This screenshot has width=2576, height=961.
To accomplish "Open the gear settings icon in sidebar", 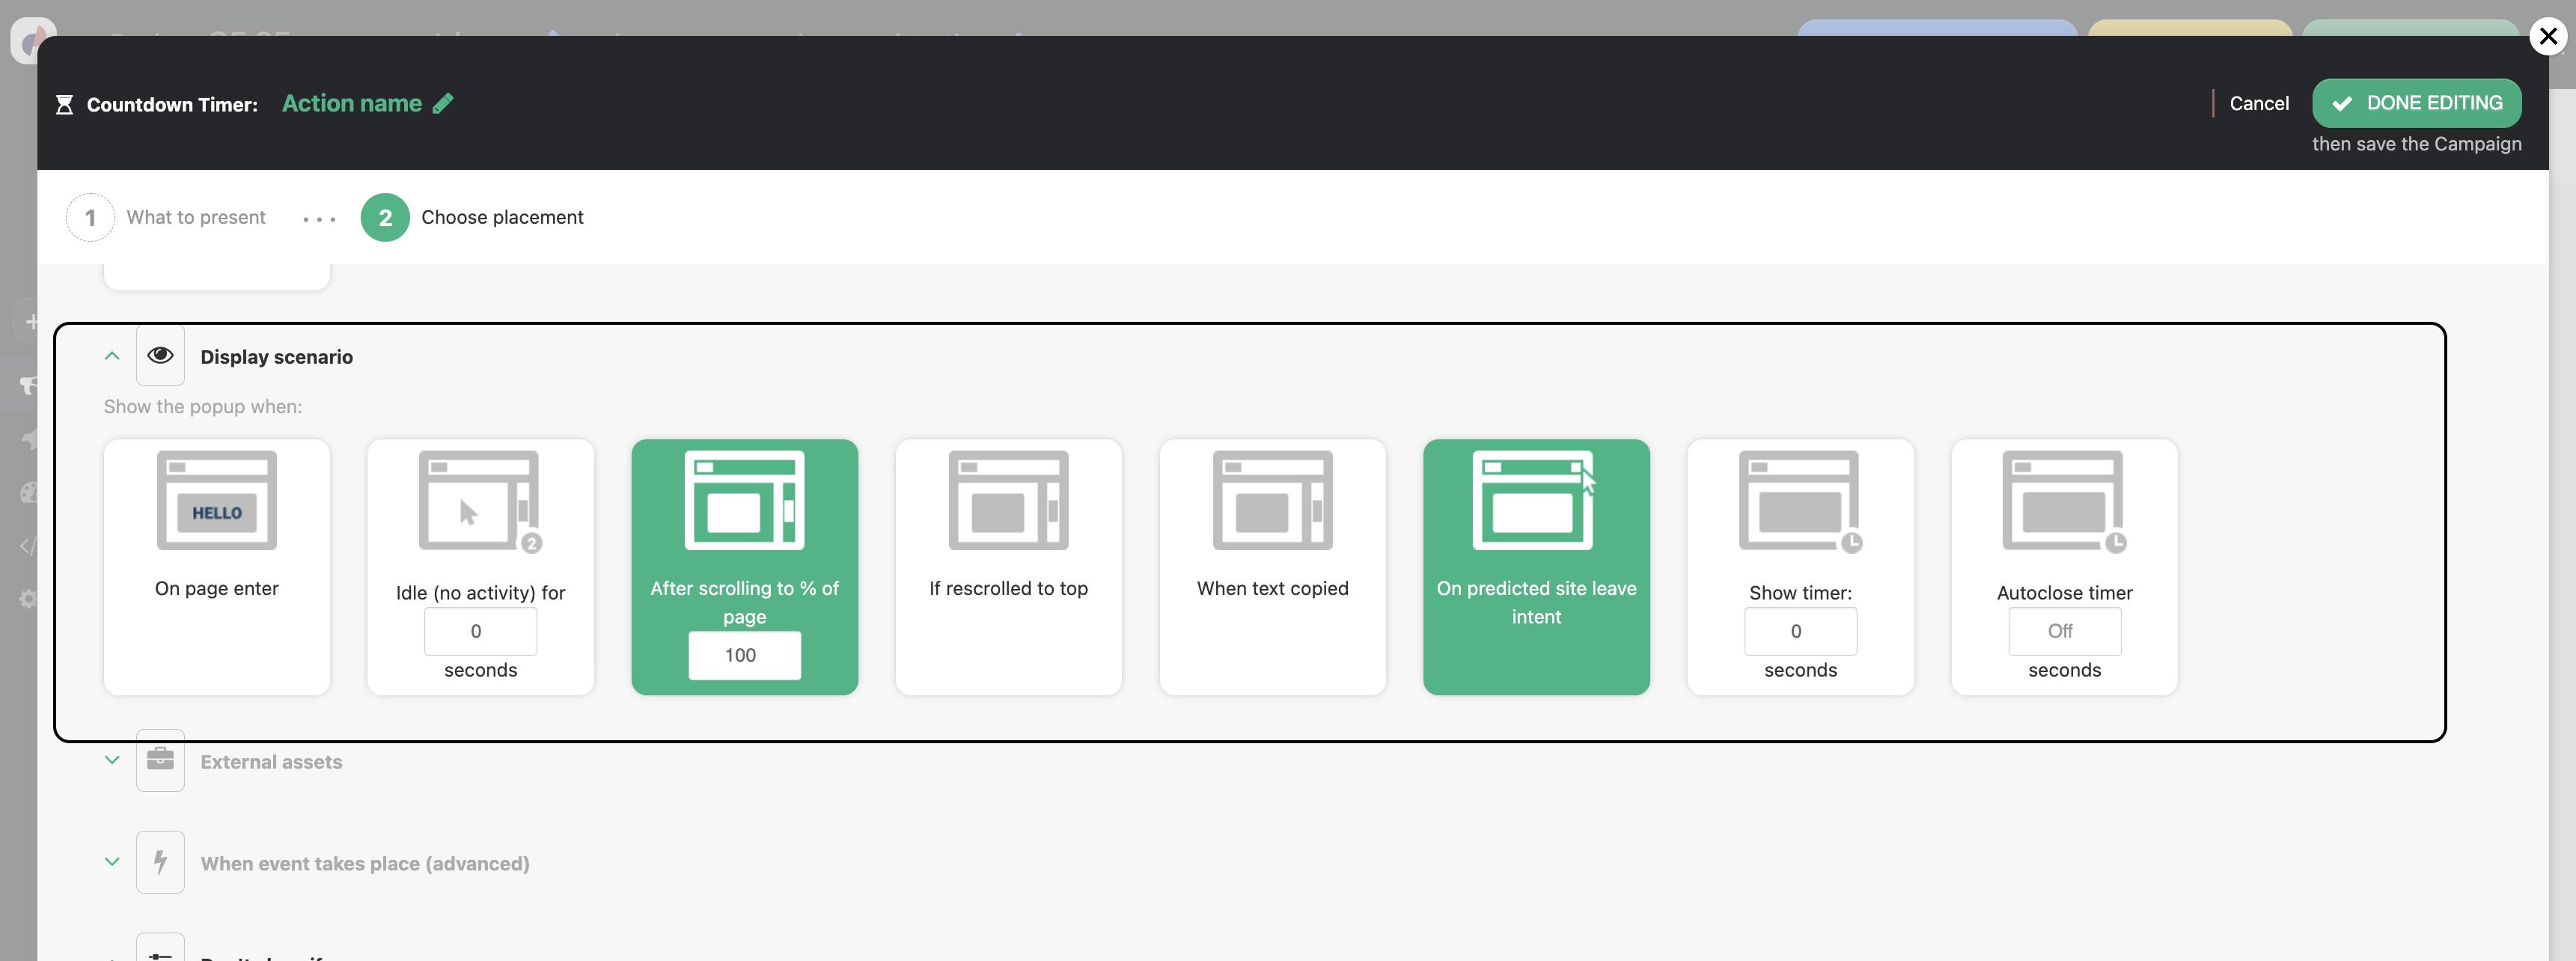I will tap(29, 598).
